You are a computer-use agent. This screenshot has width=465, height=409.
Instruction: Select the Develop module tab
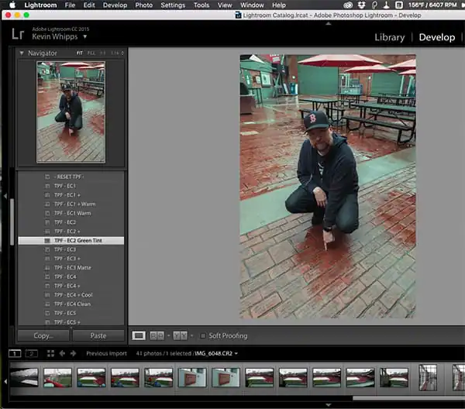point(437,37)
